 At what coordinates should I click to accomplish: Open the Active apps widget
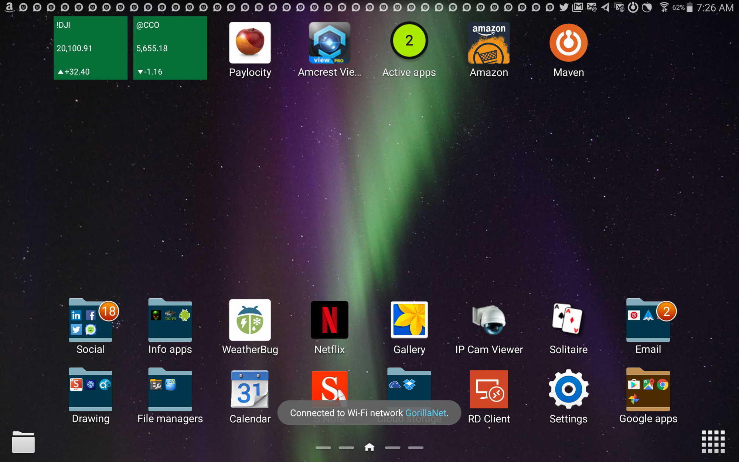point(409,41)
